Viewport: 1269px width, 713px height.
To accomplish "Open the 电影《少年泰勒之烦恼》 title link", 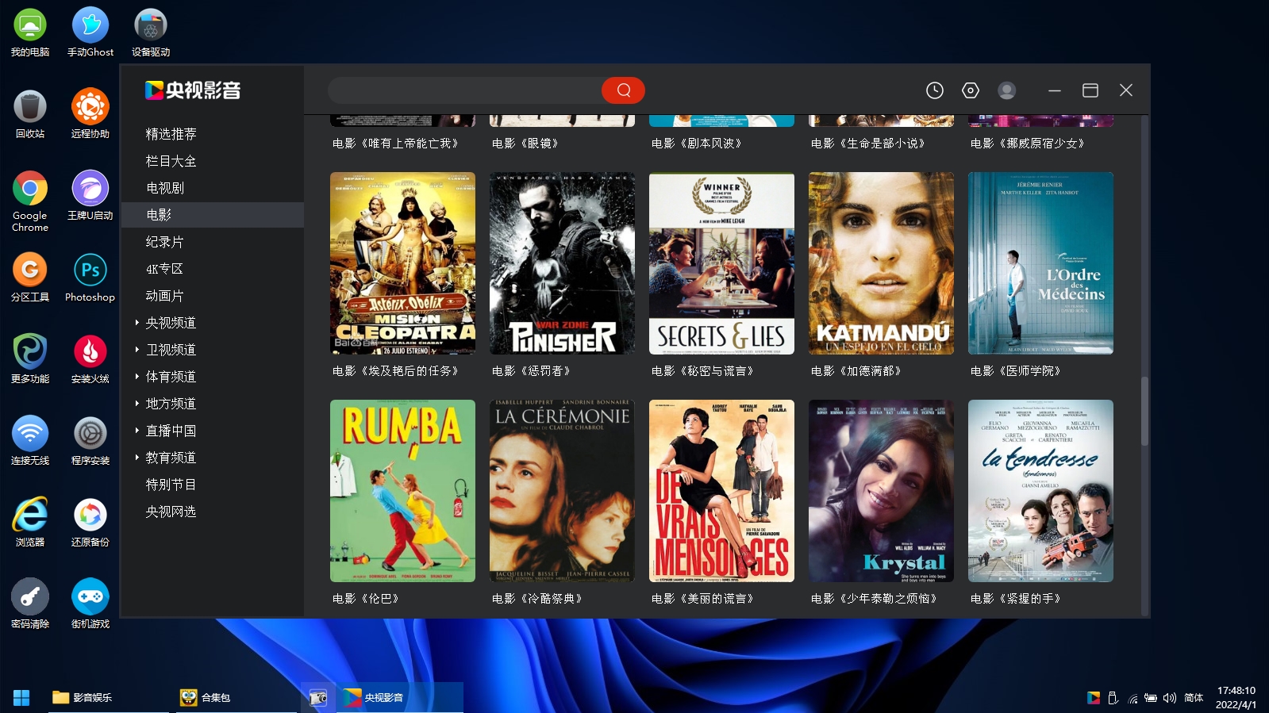I will tap(874, 599).
